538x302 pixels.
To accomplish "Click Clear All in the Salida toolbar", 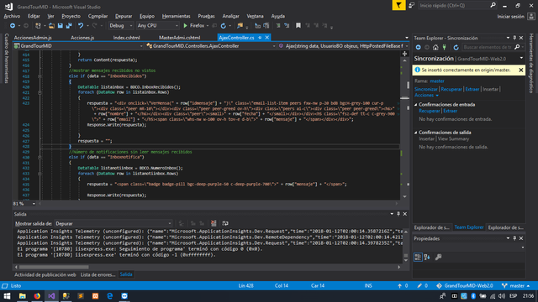I will point(214,223).
